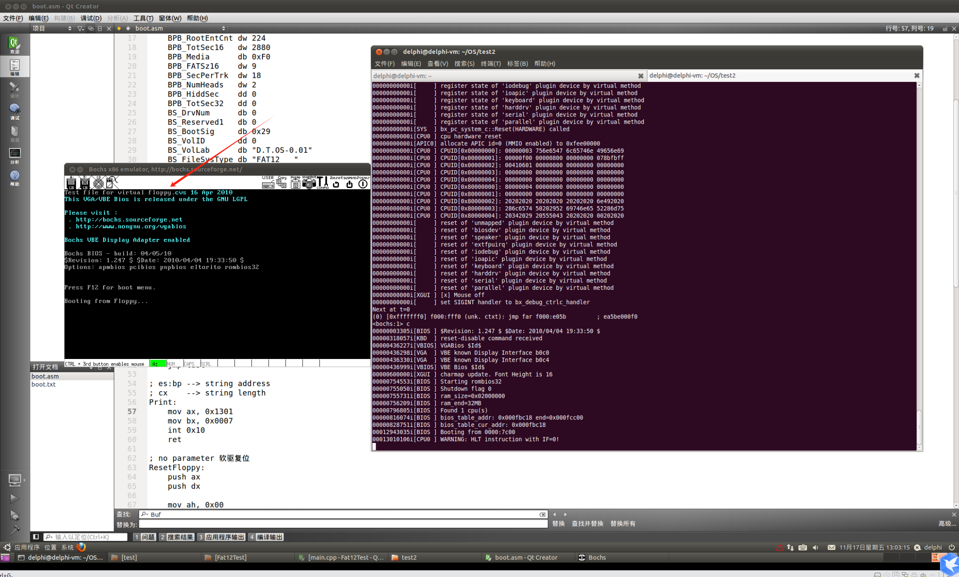
Task: Click the Bochs Reset icon
Action: 336,184
